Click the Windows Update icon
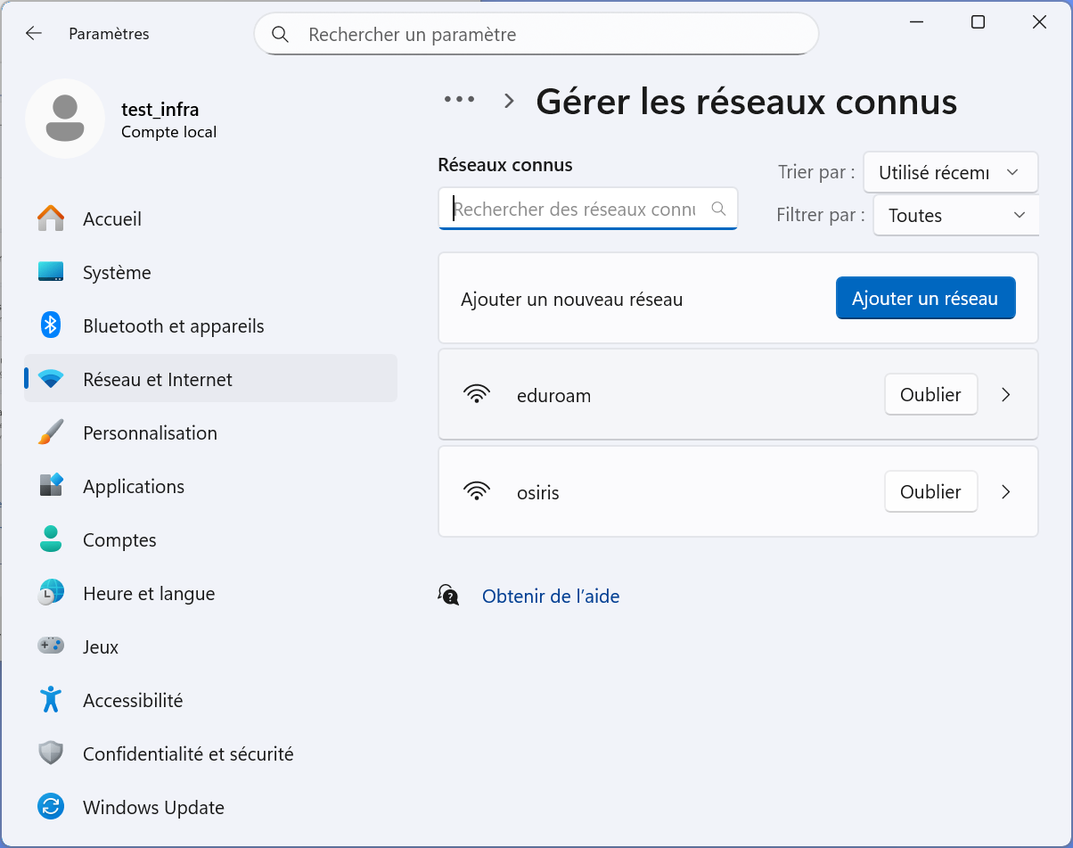The height and width of the screenshot is (848, 1073). click(51, 808)
